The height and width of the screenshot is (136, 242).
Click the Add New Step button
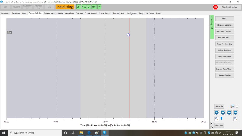coord(224,37)
